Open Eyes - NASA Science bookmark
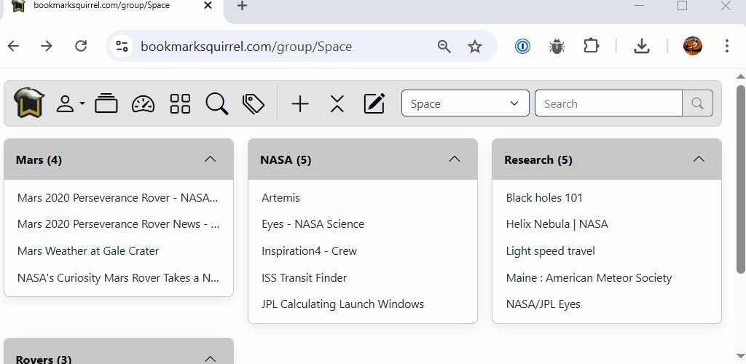The height and width of the screenshot is (364, 746). 313,224
